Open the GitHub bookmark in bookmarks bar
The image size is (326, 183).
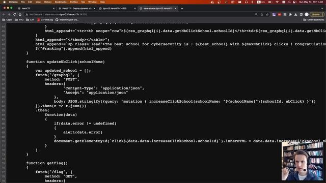pyautogui.click(x=67, y=20)
